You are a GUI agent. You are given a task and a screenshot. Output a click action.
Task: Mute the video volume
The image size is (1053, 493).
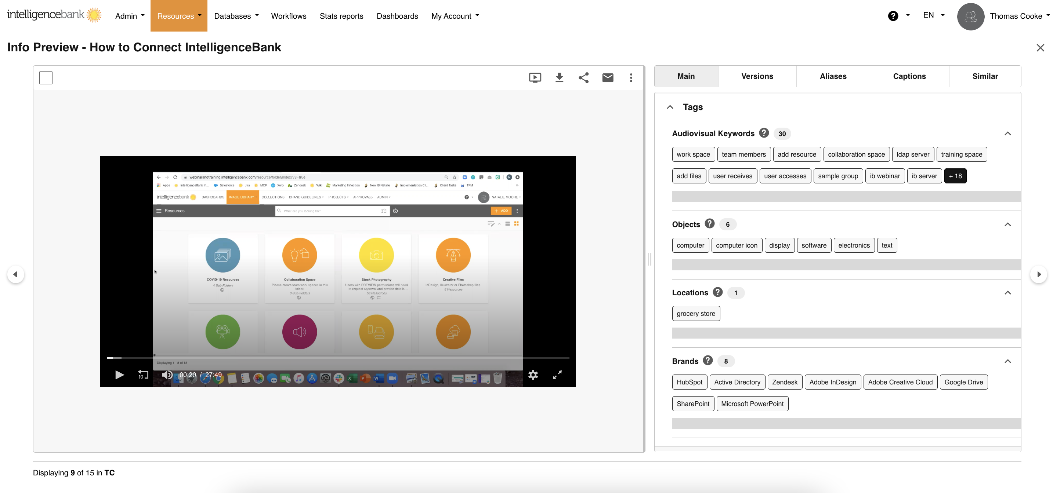[x=167, y=375]
